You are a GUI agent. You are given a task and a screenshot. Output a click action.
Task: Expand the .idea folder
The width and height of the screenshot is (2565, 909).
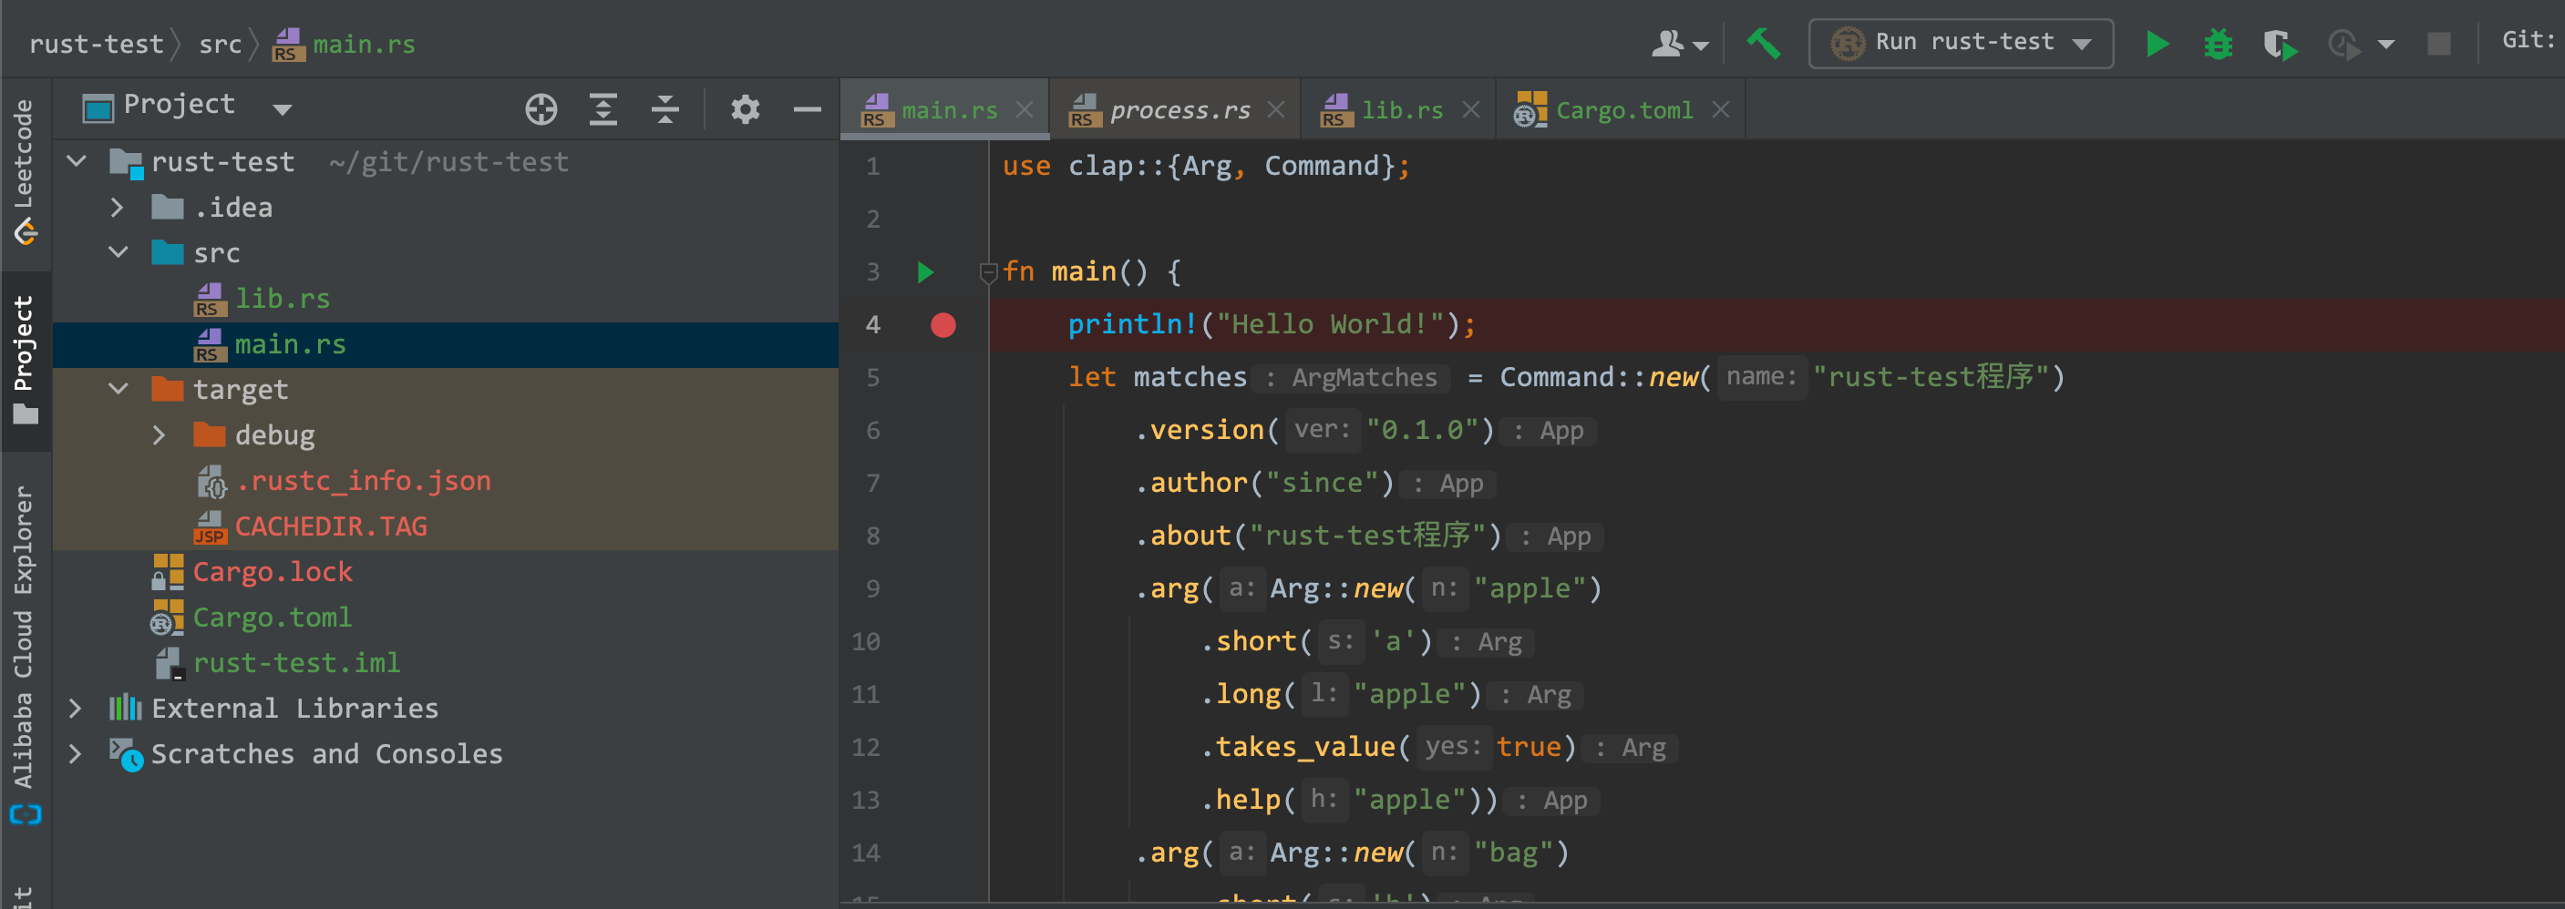[118, 207]
